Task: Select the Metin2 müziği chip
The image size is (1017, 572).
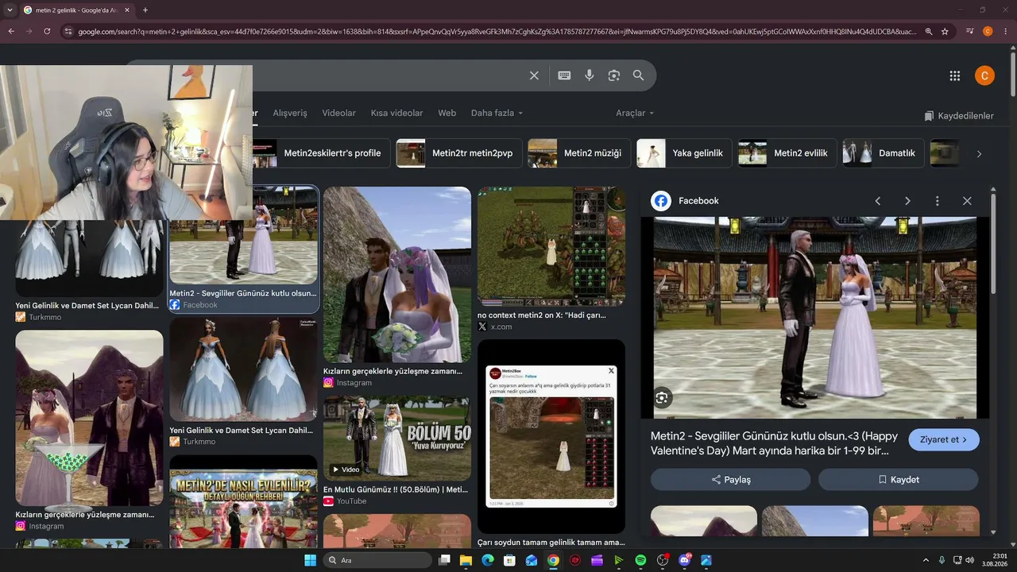Action: tap(579, 153)
